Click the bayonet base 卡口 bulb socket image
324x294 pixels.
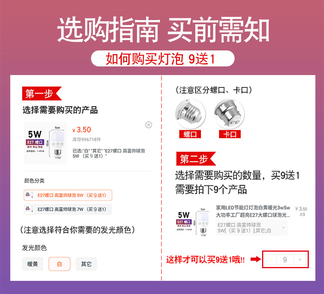click(x=229, y=114)
